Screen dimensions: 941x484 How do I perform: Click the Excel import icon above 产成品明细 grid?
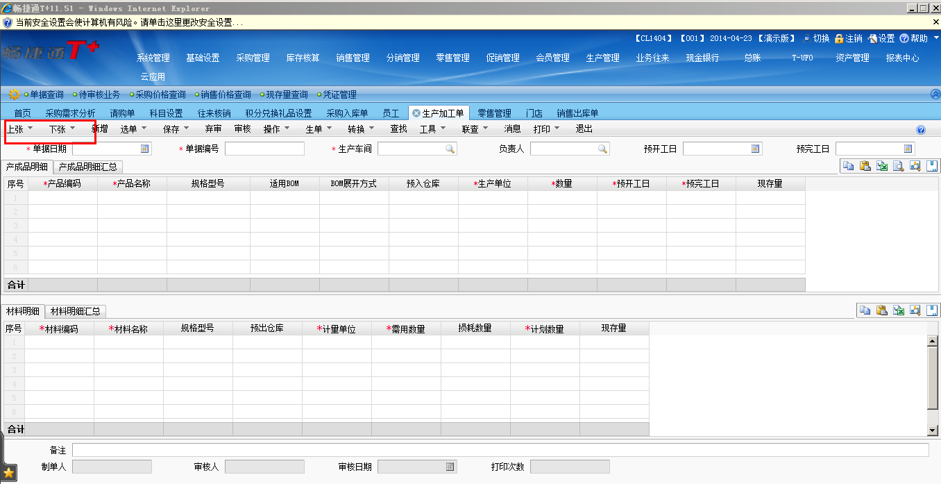pos(882,165)
